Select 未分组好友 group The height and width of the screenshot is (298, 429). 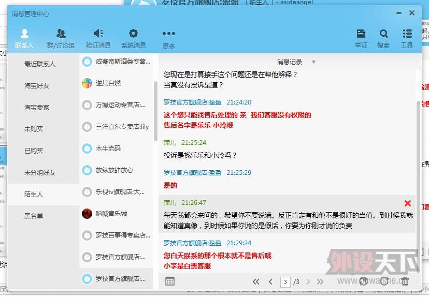point(43,173)
